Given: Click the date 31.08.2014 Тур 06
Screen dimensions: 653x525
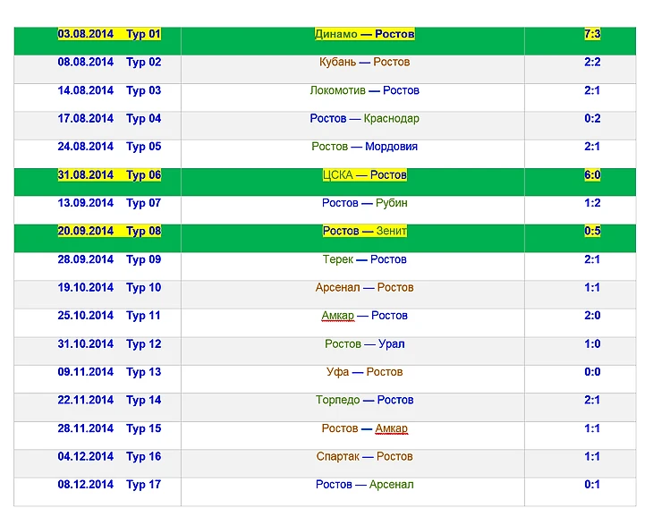Looking at the screenshot, I should 109,175.
